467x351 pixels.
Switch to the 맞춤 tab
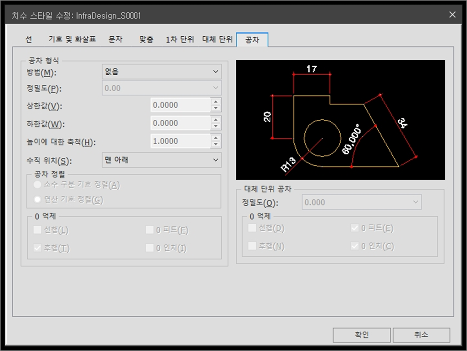[146, 40]
